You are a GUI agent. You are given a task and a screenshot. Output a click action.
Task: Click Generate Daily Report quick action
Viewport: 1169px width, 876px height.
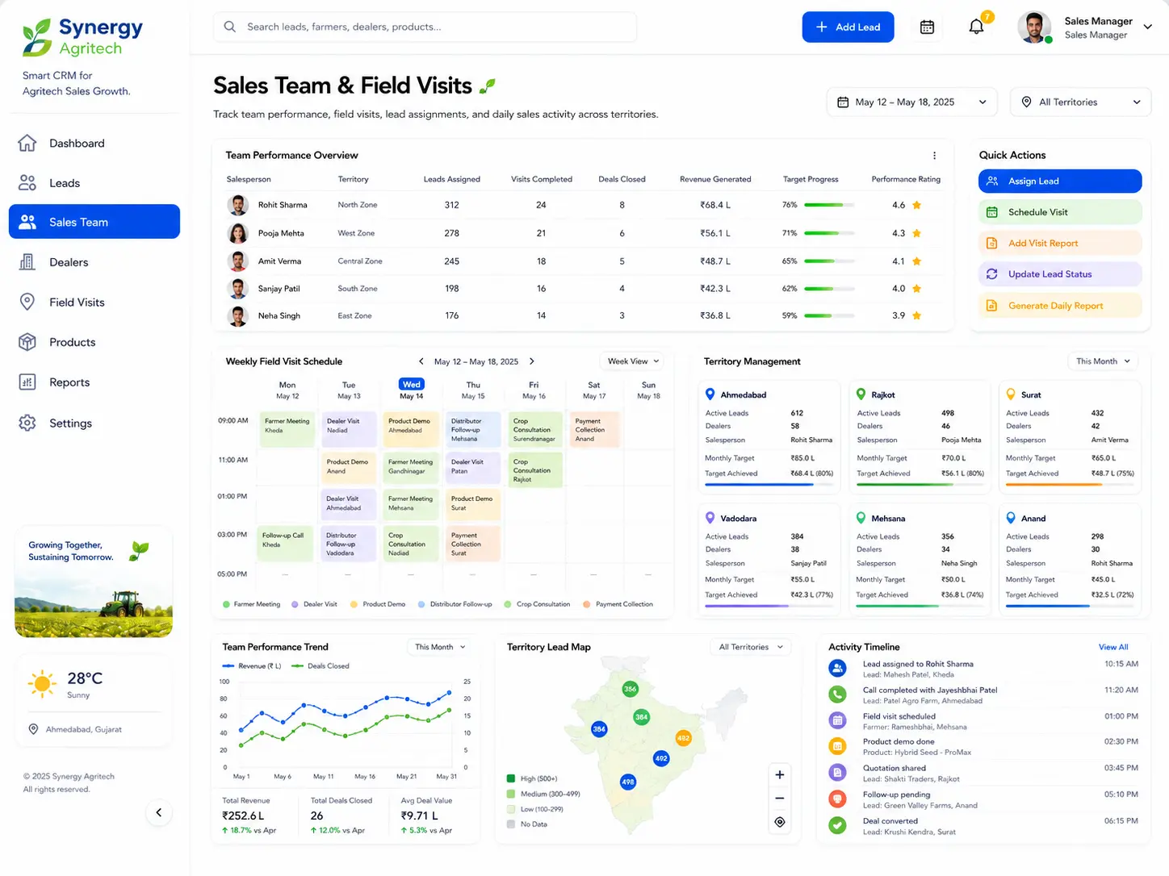[x=1060, y=306]
